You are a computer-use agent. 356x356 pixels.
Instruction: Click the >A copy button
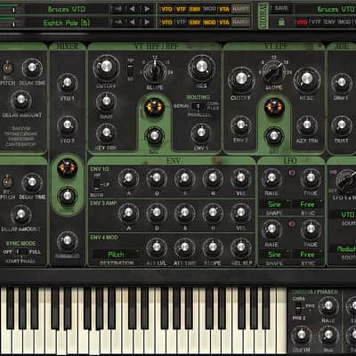click(117, 22)
